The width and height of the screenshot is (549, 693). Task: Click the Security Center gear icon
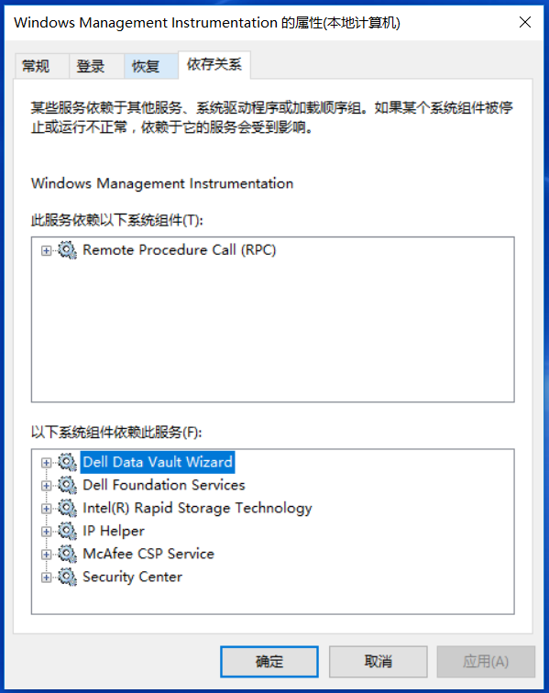[67, 577]
